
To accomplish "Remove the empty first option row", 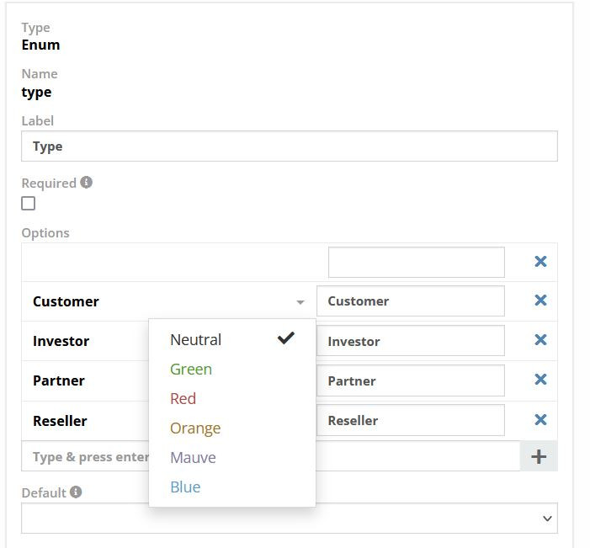I will (540, 262).
